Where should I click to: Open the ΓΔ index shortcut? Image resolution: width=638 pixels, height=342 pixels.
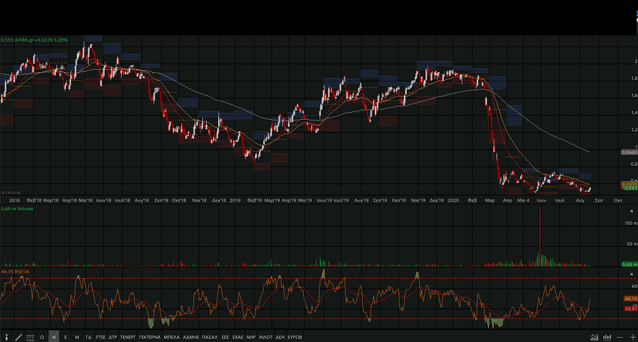click(x=89, y=337)
